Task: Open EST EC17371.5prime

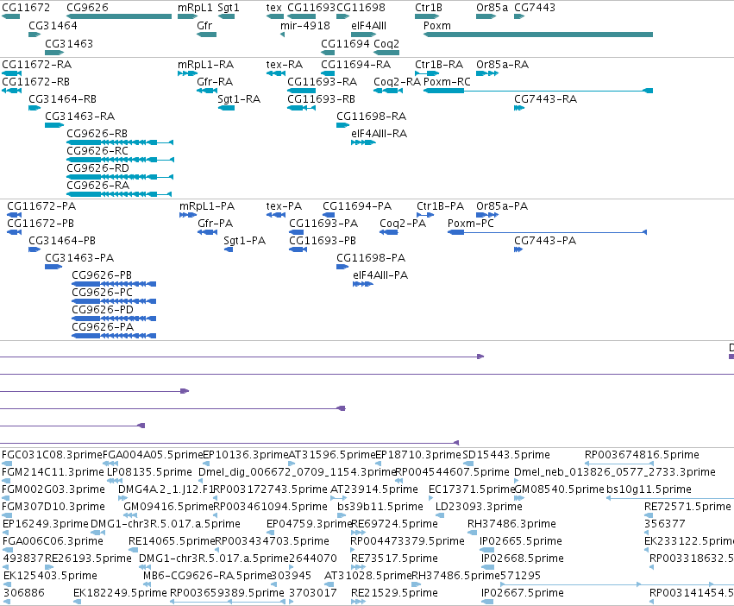Action: pos(472,489)
